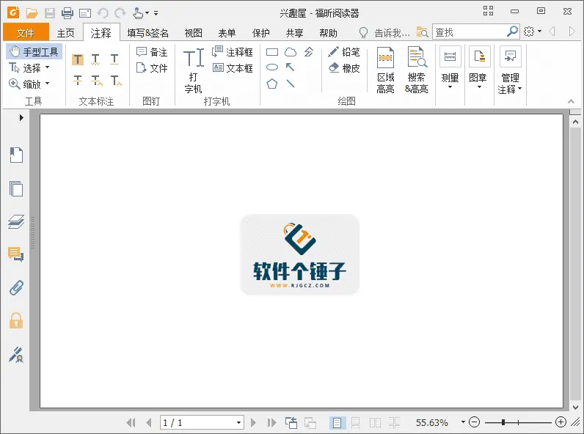Viewport: 584px width, 434px height.
Task: Open the Digital Signatures side panel
Action: tap(16, 355)
